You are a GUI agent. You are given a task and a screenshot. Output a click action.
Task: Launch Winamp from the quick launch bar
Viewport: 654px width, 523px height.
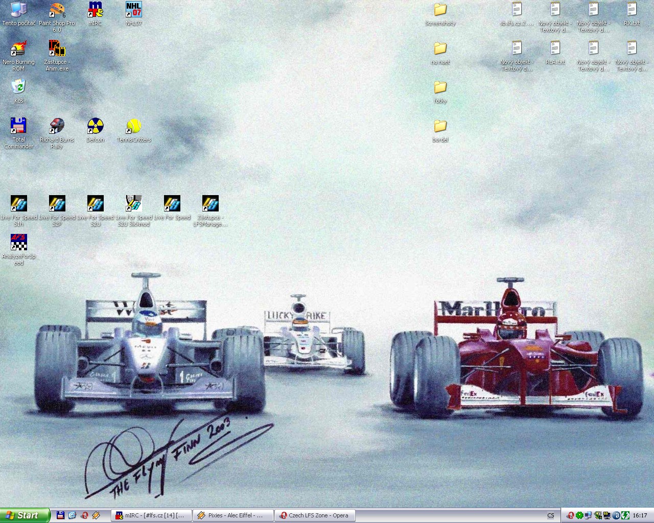click(96, 515)
